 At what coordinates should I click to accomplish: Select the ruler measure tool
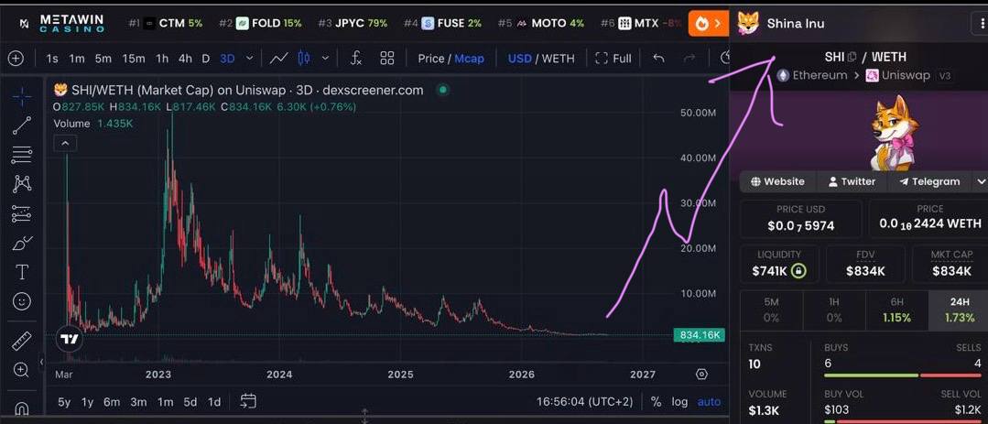[x=22, y=341]
